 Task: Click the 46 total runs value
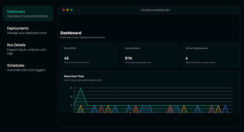[x=66, y=58]
